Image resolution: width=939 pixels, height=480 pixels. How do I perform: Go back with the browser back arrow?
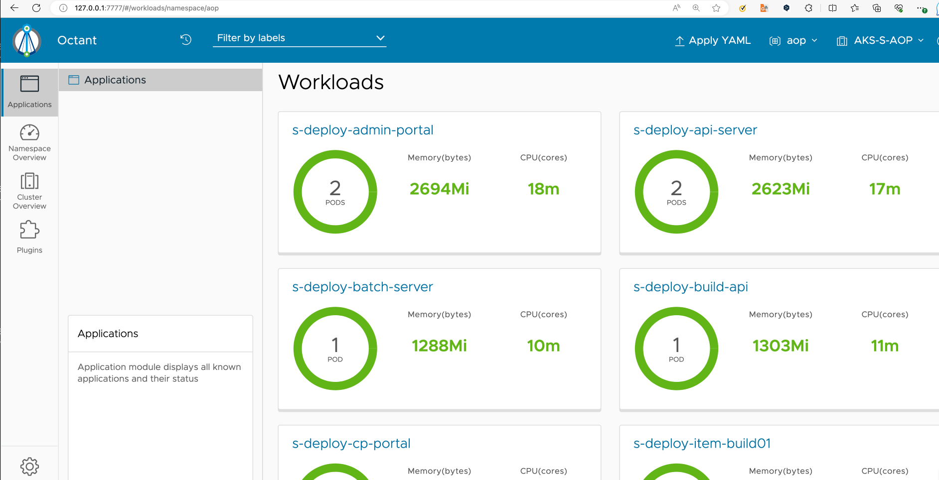[14, 8]
